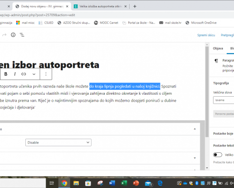The image size is (234, 188).
Task: Close the Velika izložba autoportreta tab
Action: 125,6
